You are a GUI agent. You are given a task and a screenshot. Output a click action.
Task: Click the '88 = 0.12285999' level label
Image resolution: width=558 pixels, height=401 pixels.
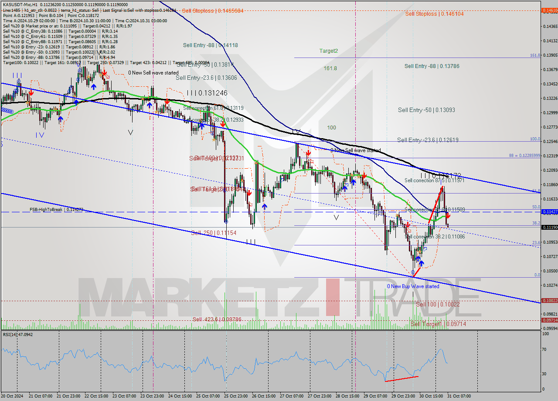pyautogui.click(x=524, y=156)
